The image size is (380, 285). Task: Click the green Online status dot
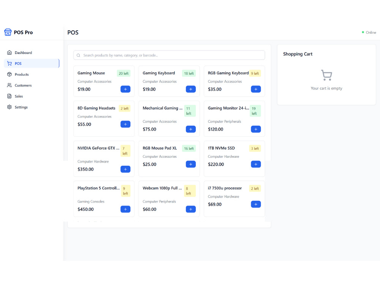click(363, 32)
